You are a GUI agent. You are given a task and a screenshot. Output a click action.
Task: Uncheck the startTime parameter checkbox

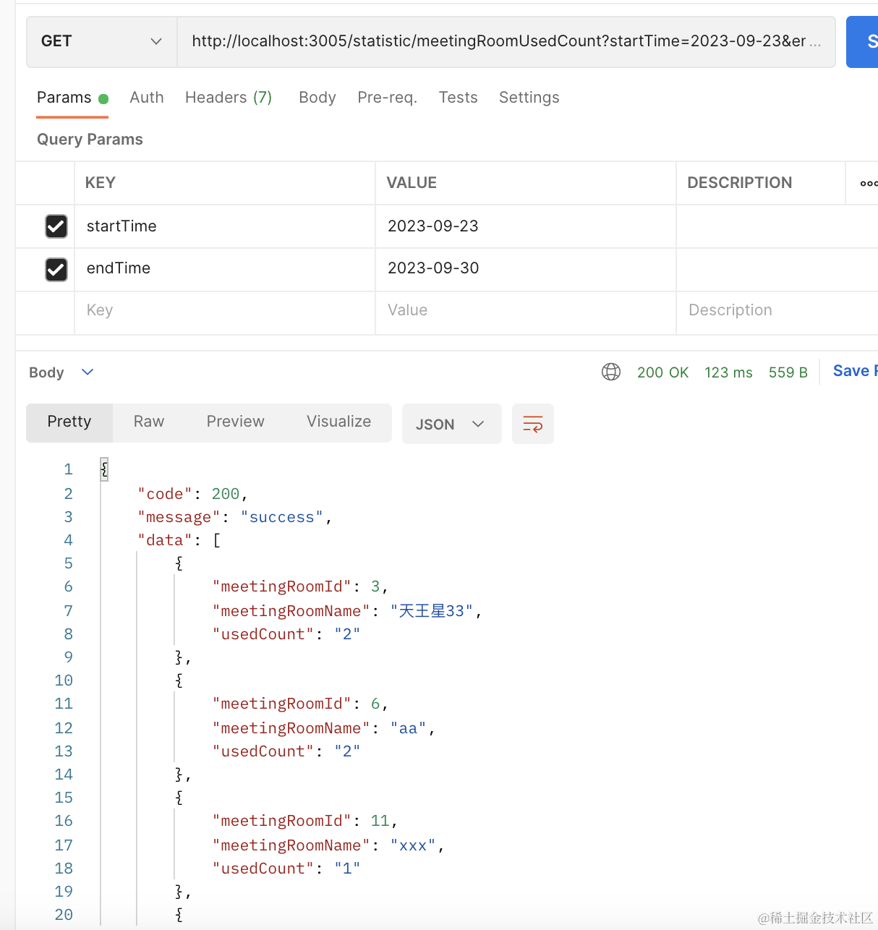tap(56, 226)
